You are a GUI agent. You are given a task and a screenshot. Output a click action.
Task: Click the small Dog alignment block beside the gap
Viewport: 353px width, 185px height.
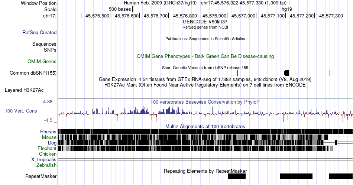336,143
